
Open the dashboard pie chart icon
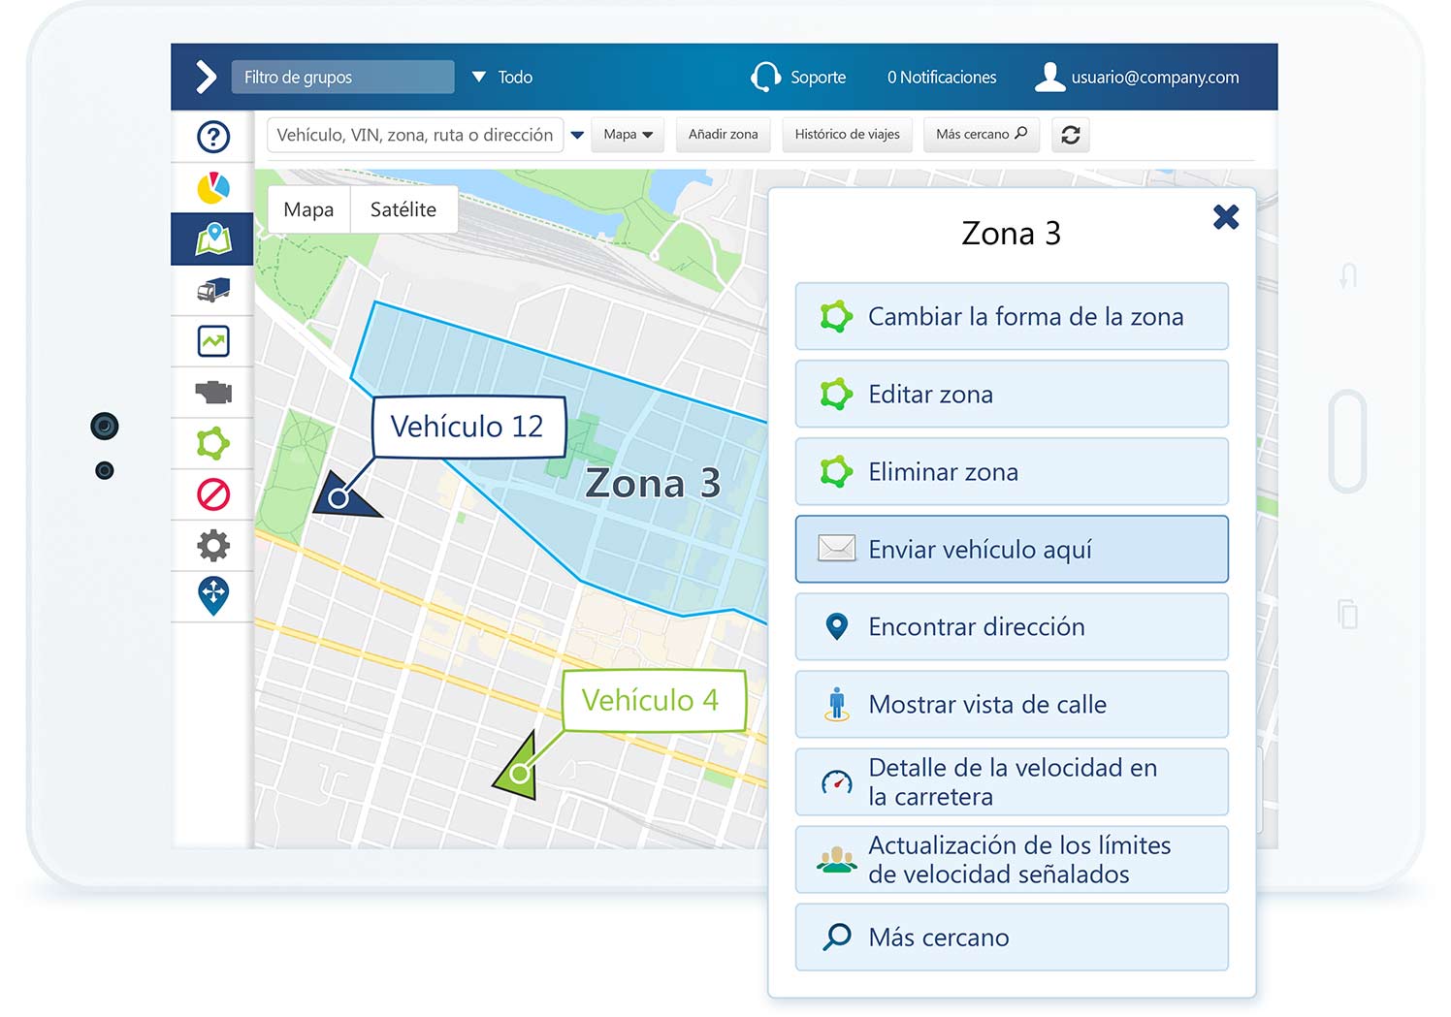pos(213,188)
